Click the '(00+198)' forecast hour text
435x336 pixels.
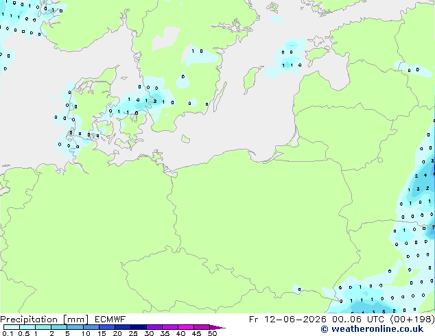pyautogui.click(x=412, y=320)
